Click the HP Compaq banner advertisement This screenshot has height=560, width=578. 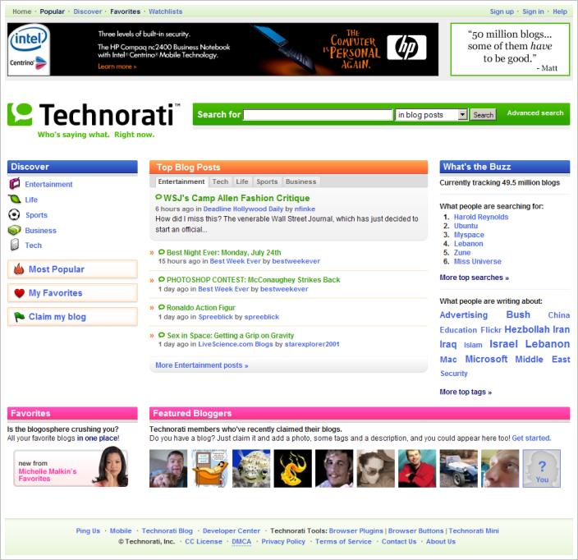[223, 49]
